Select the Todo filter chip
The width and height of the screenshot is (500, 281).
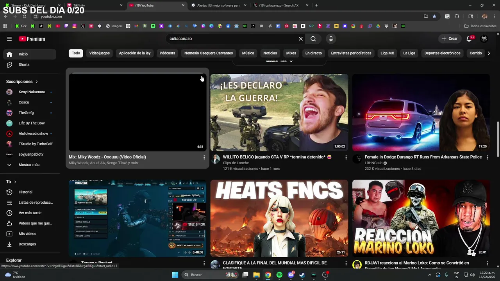click(x=76, y=53)
